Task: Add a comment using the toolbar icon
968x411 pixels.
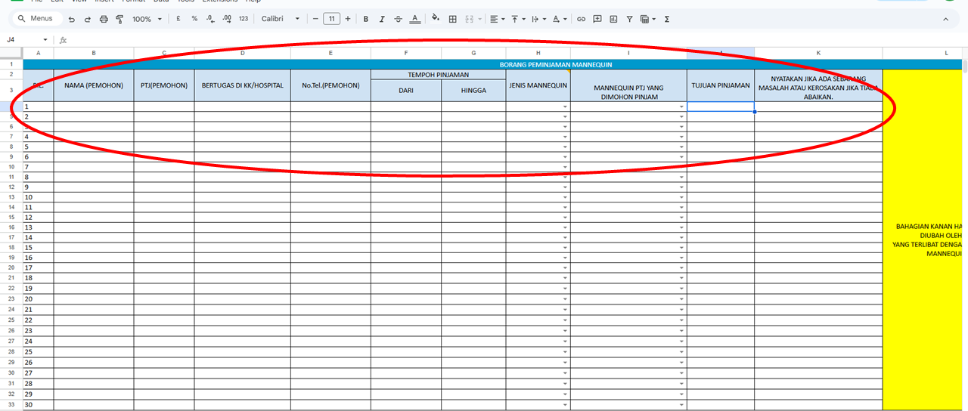Action: [x=597, y=19]
